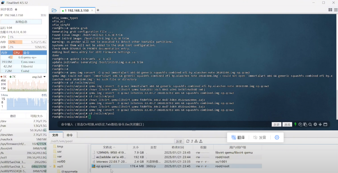The image size is (338, 173).
Task: Open the grid layout view icon
Action: click(x=330, y=10)
